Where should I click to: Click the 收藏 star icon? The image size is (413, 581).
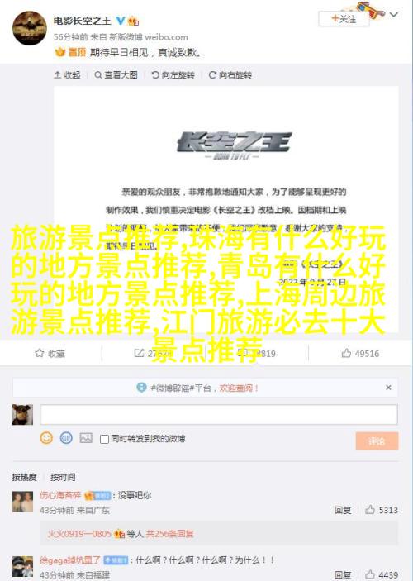pos(40,353)
